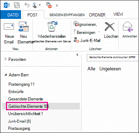139x133 pixels.
Task: Open the DATEI tab
Action: [x=11, y=15]
